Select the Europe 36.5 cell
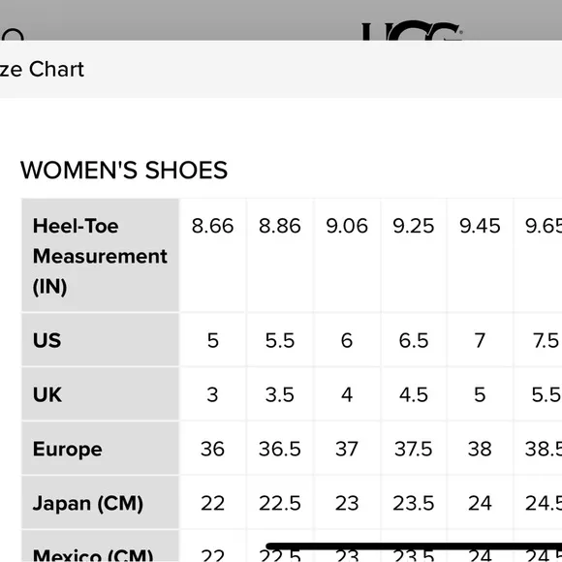 pyautogui.click(x=280, y=449)
